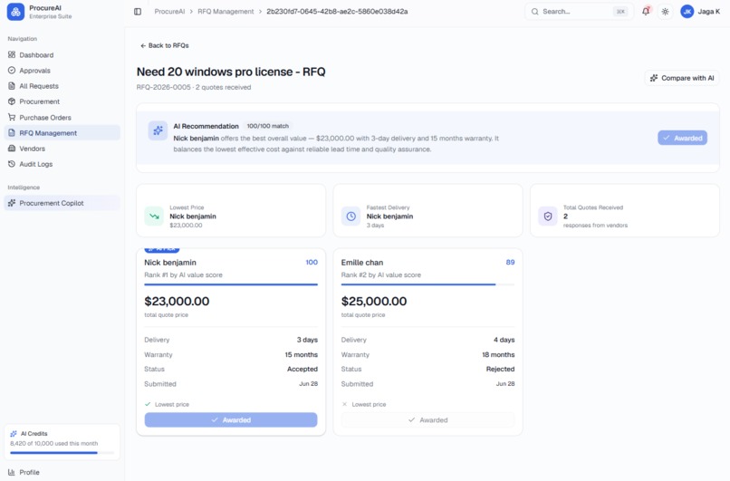The image size is (730, 481).
Task: Click Nick benjamin score progress bar
Action: 231,284
